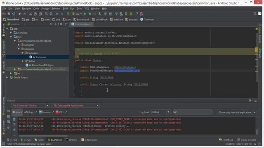Toggle the Gradle side panel tab
The width and height of the screenshot is (264, 148).
click(x=260, y=53)
